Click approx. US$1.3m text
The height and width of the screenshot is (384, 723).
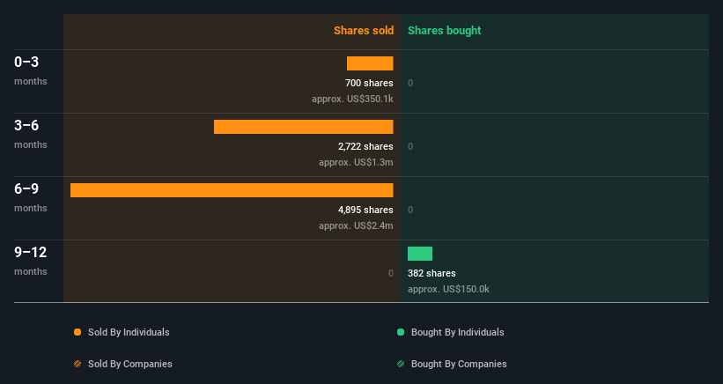356,162
